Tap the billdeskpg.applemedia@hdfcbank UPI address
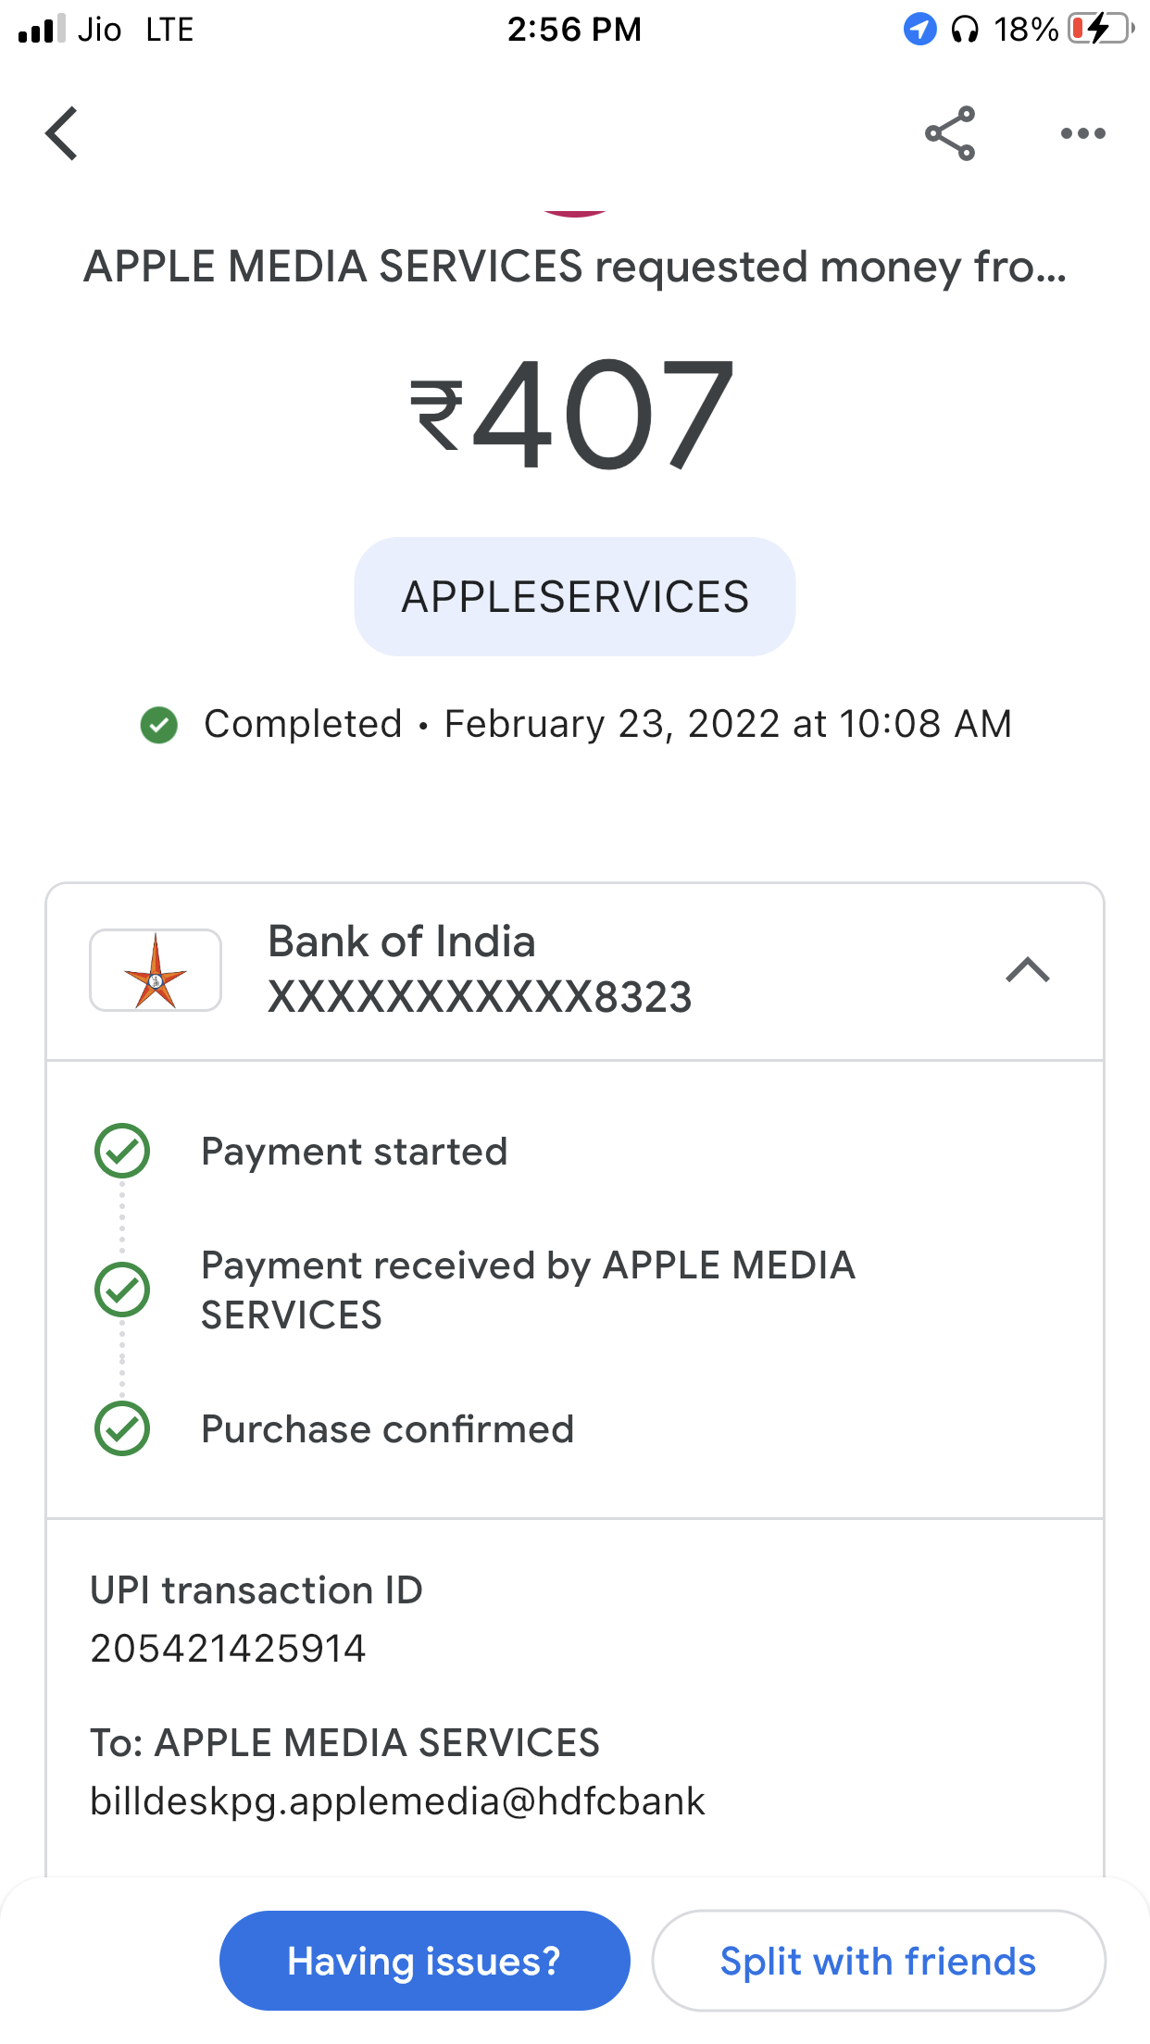Image resolution: width=1150 pixels, height=2044 pixels. [x=397, y=1801]
